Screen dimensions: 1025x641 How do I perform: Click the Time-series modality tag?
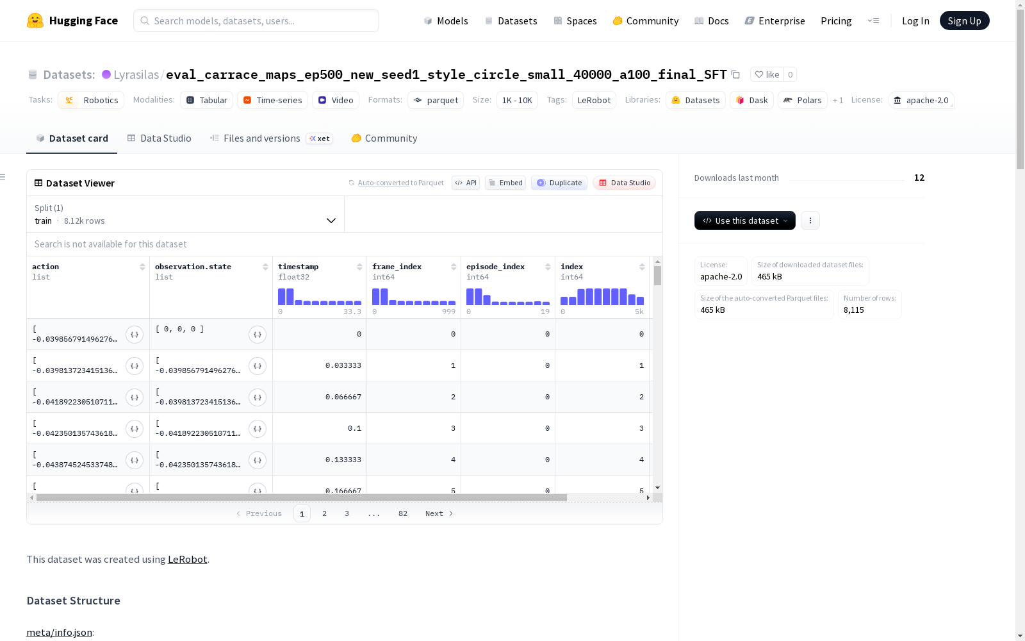pyautogui.click(x=272, y=100)
